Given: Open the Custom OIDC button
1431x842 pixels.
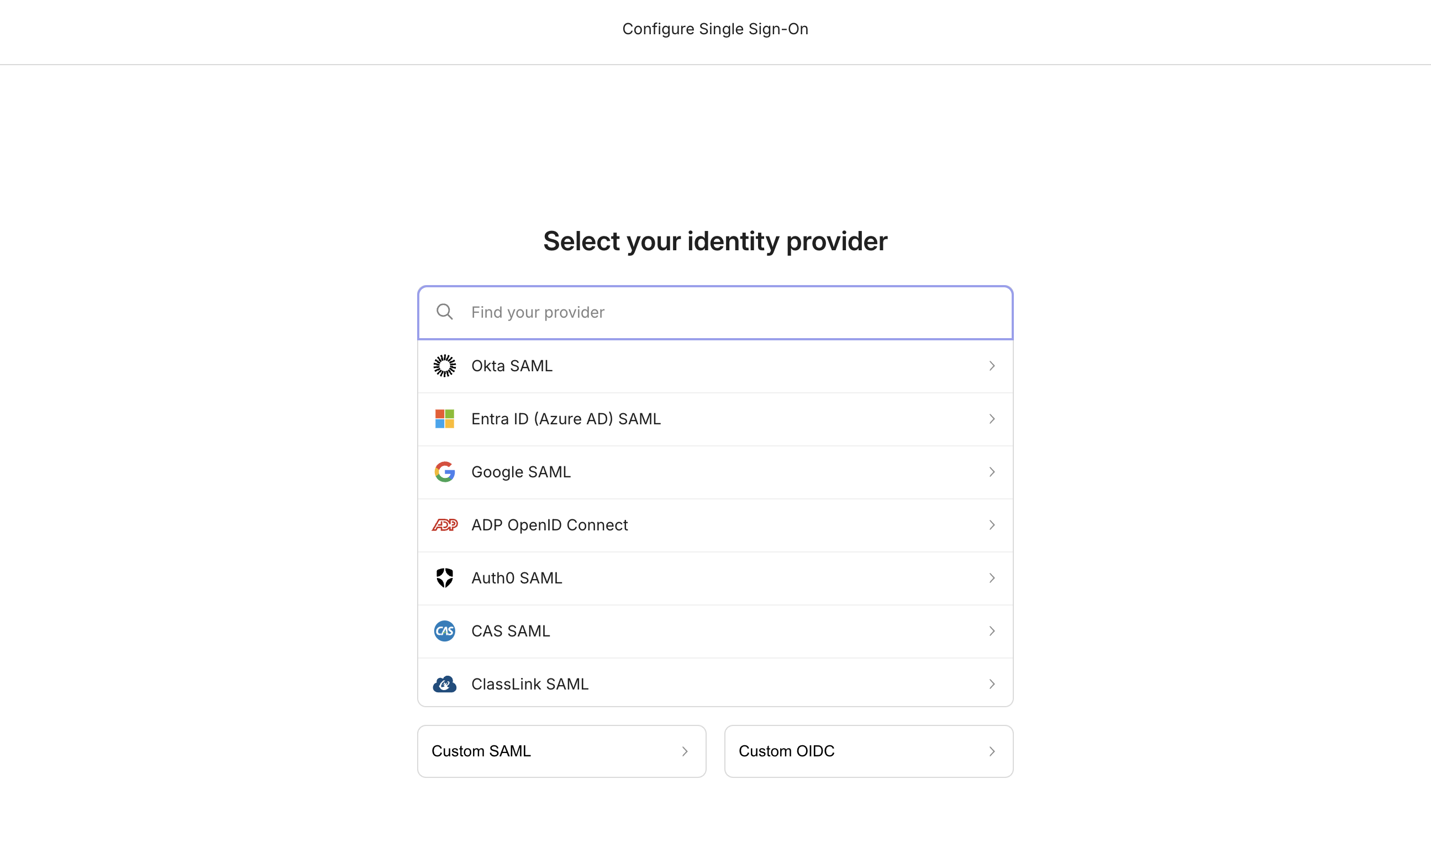Looking at the screenshot, I should pos(868,751).
